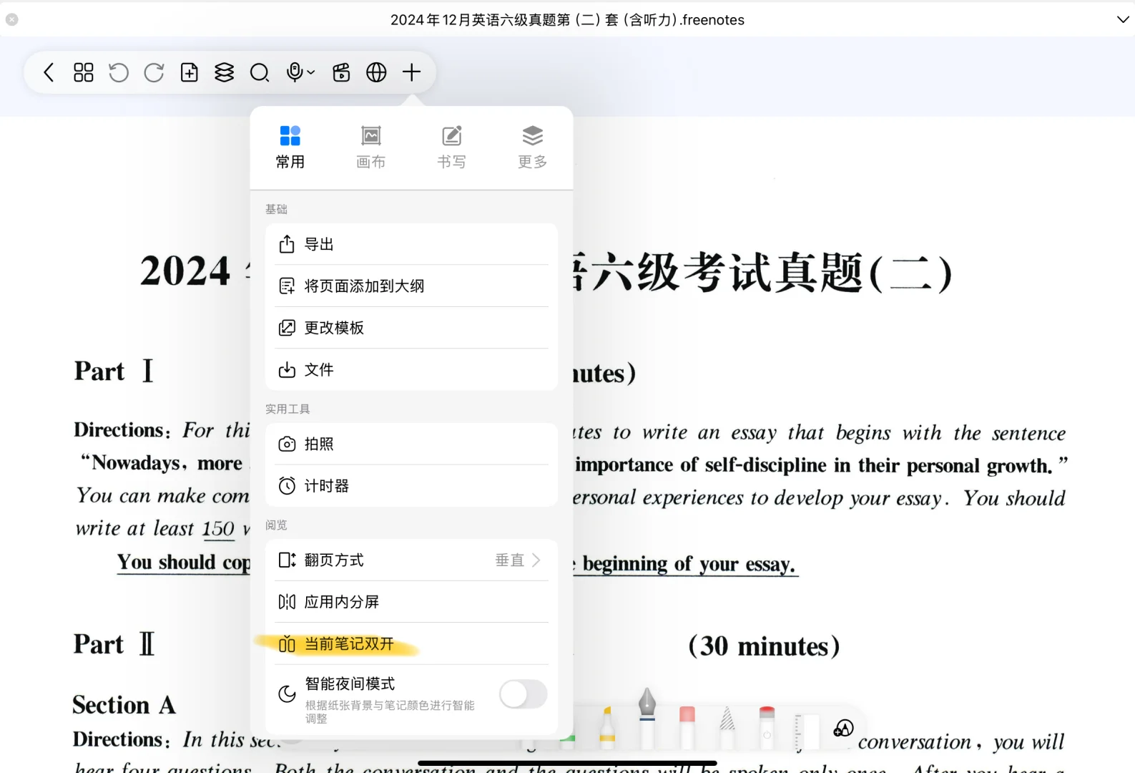Redo the last action
The height and width of the screenshot is (773, 1135).
[x=154, y=72]
